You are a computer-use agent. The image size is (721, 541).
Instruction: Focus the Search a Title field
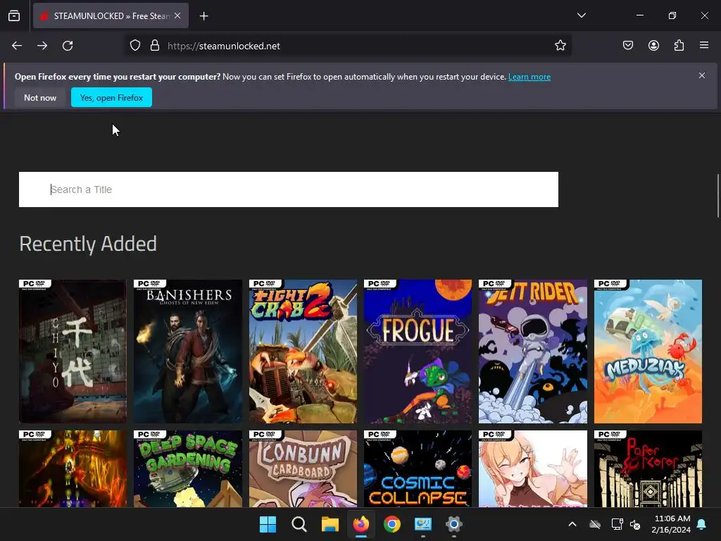(288, 189)
